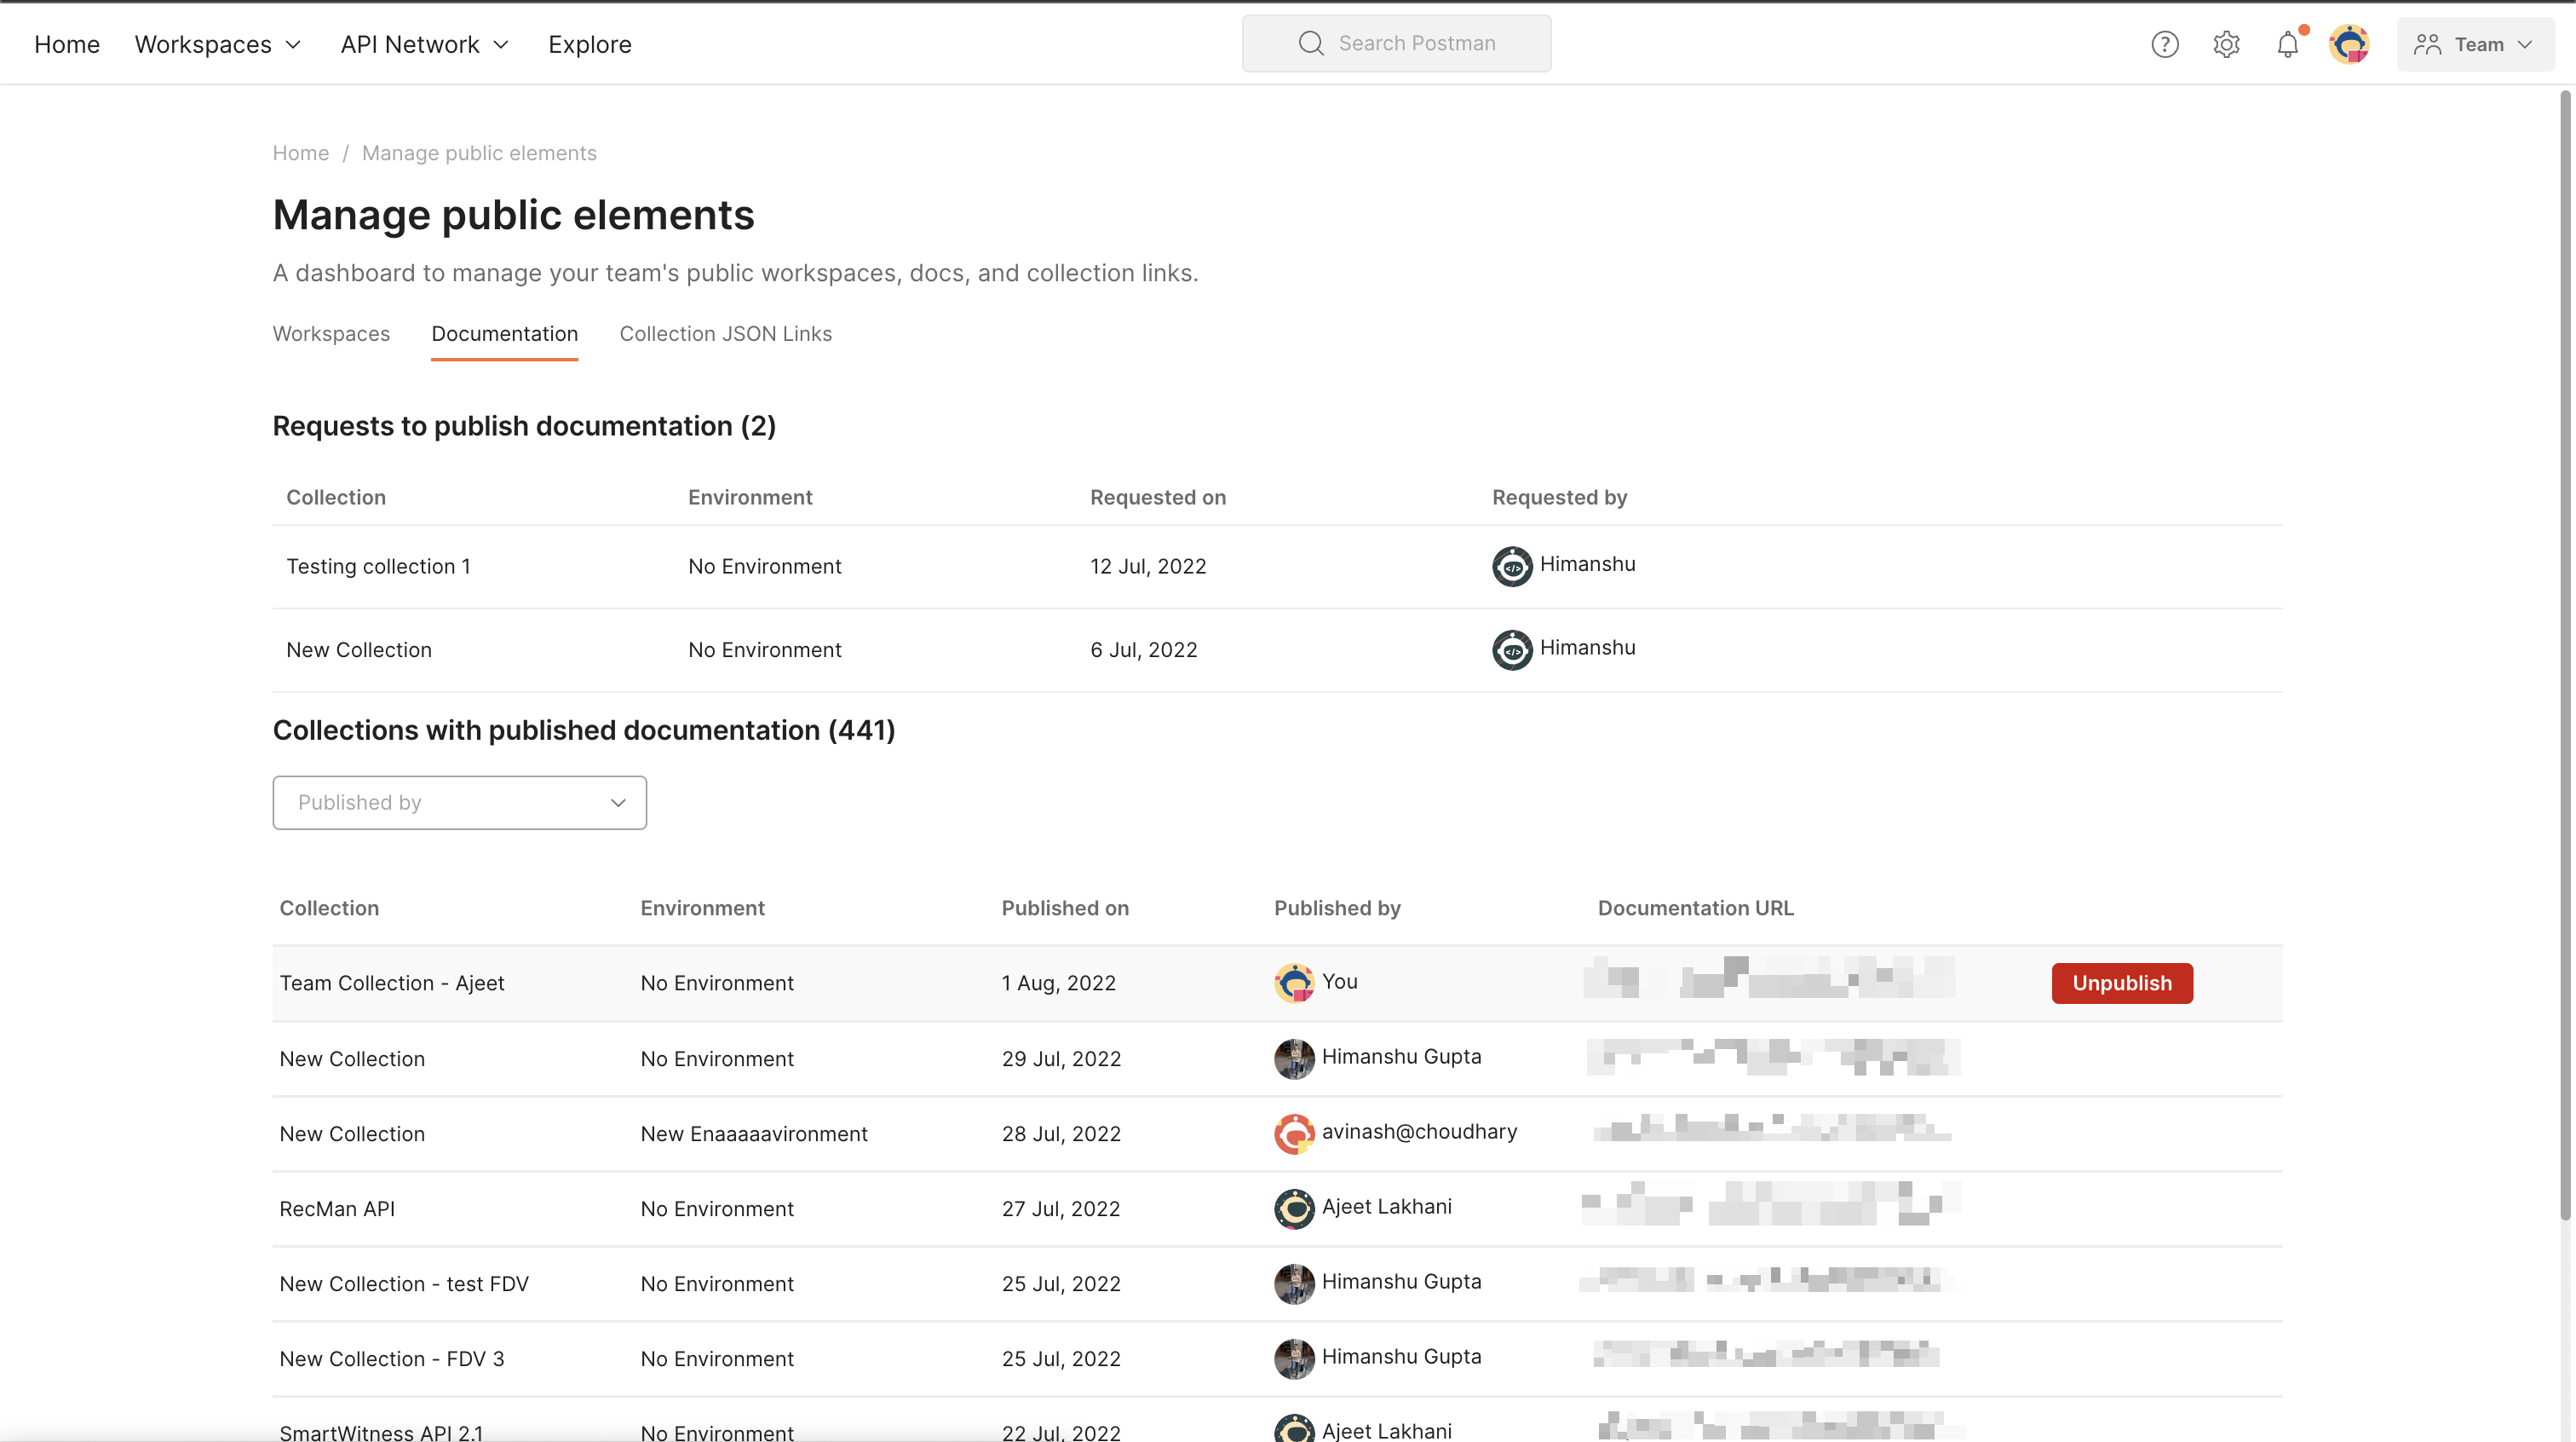Click avinash@choudhary publisher avatar
The width and height of the screenshot is (2576, 1442).
(1293, 1134)
